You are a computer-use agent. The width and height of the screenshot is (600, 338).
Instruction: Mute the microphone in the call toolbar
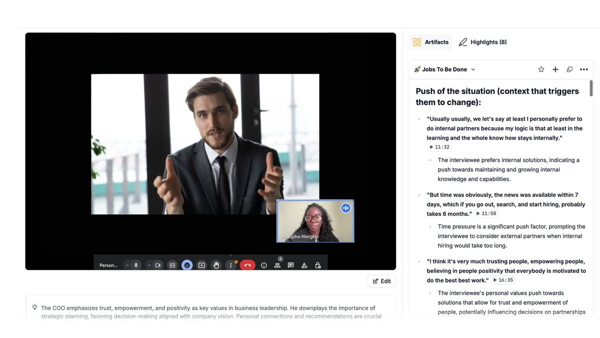[135, 265]
